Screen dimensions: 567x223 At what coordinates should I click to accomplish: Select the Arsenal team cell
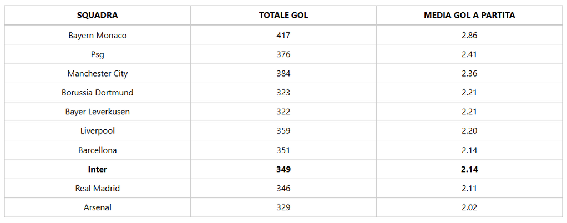point(97,207)
